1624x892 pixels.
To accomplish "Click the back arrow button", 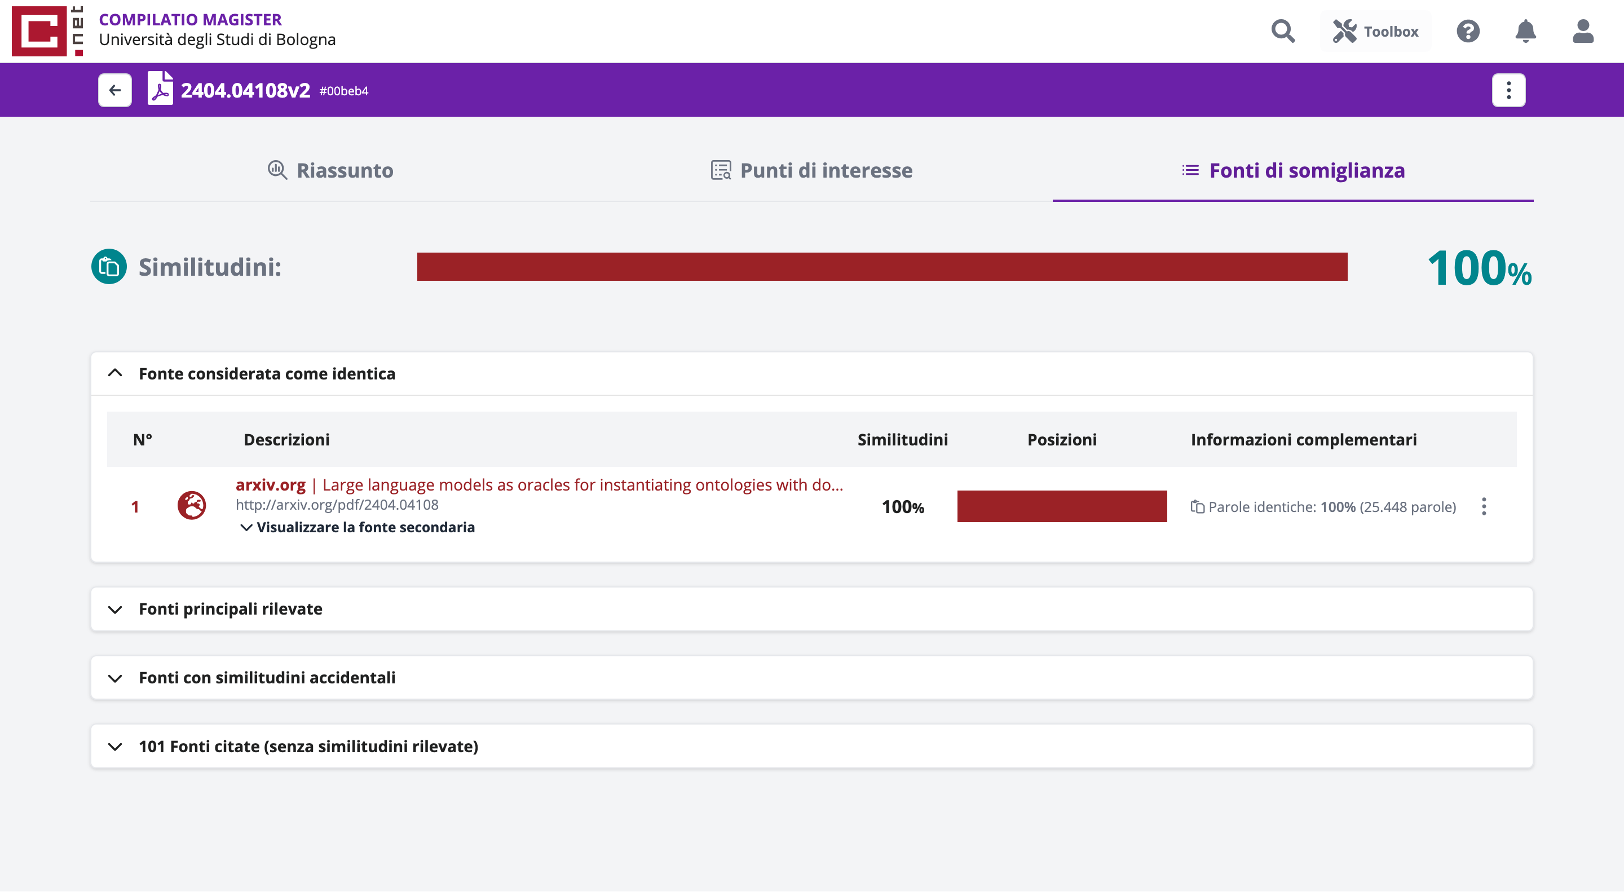I will pos(114,90).
